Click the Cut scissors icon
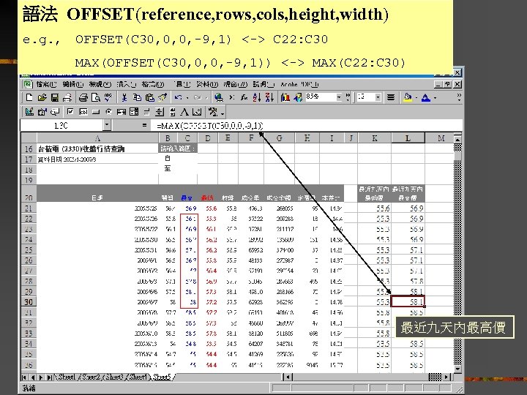527x395 pixels. (124, 97)
